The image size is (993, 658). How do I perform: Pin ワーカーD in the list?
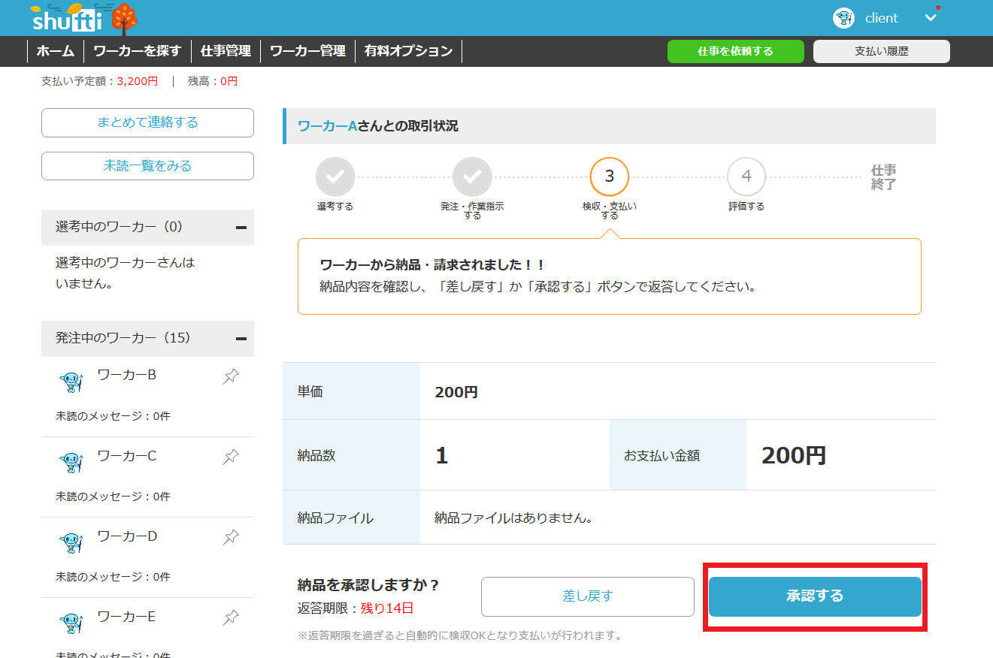coord(232,537)
